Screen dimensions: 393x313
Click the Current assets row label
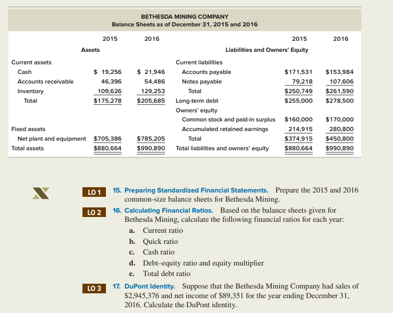coord(31,62)
